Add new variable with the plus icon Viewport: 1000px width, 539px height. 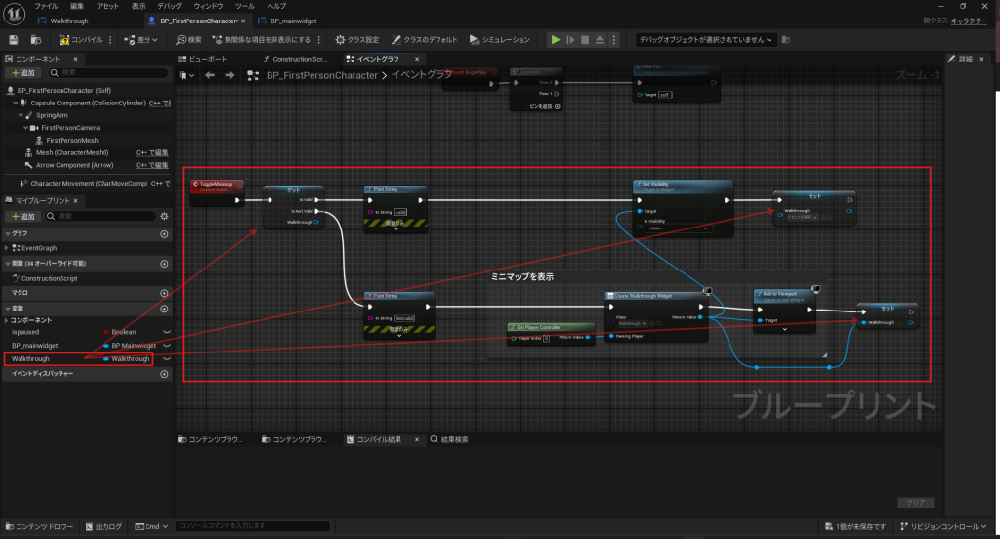pyautogui.click(x=164, y=309)
